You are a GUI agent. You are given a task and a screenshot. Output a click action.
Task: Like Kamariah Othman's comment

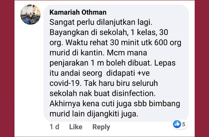pyautogui.click(x=76, y=127)
